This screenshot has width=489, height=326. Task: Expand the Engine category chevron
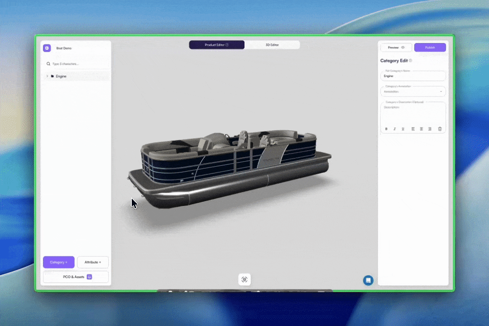pos(47,76)
